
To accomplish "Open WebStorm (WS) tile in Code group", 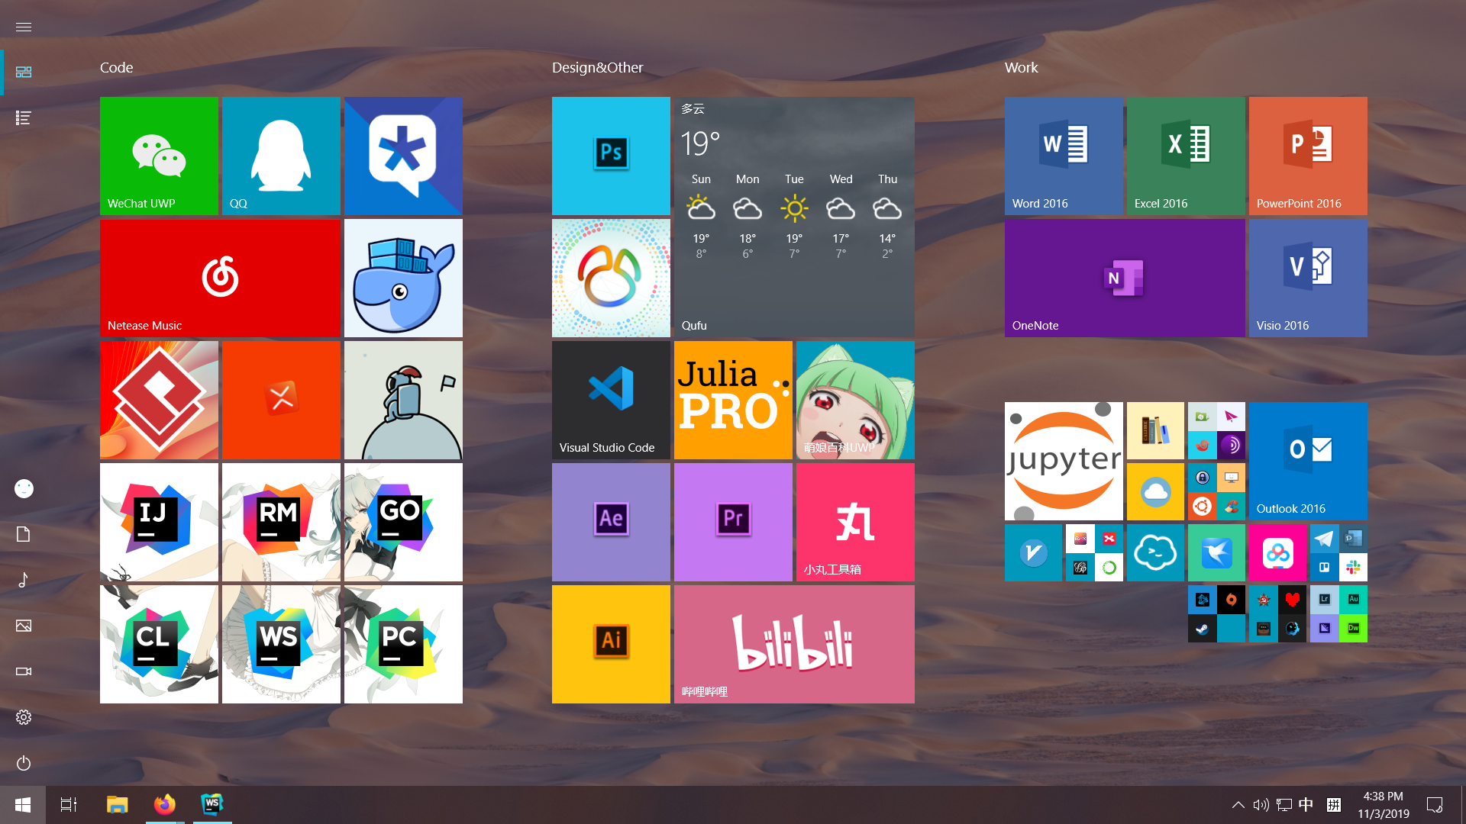I will [281, 644].
